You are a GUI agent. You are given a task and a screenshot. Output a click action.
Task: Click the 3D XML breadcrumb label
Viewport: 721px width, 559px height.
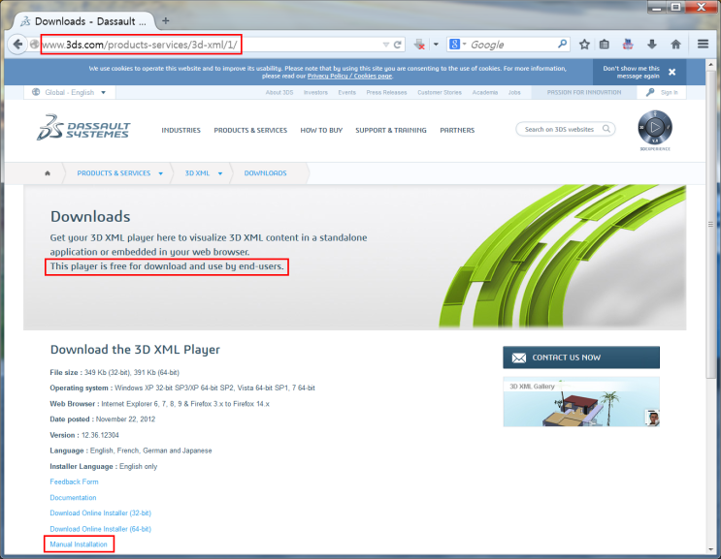197,173
